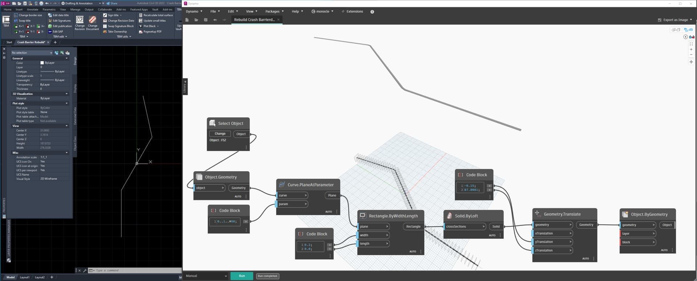Open the Dynamo Library side panel
The height and width of the screenshot is (281, 697).
[185, 87]
